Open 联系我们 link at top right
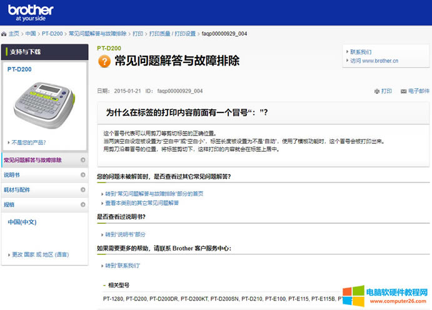Viewport: 432px width, 310px height. [361, 52]
